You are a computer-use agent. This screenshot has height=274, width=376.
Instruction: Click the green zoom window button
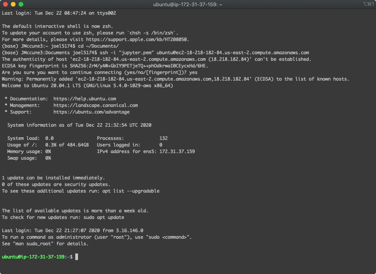tap(21, 4)
